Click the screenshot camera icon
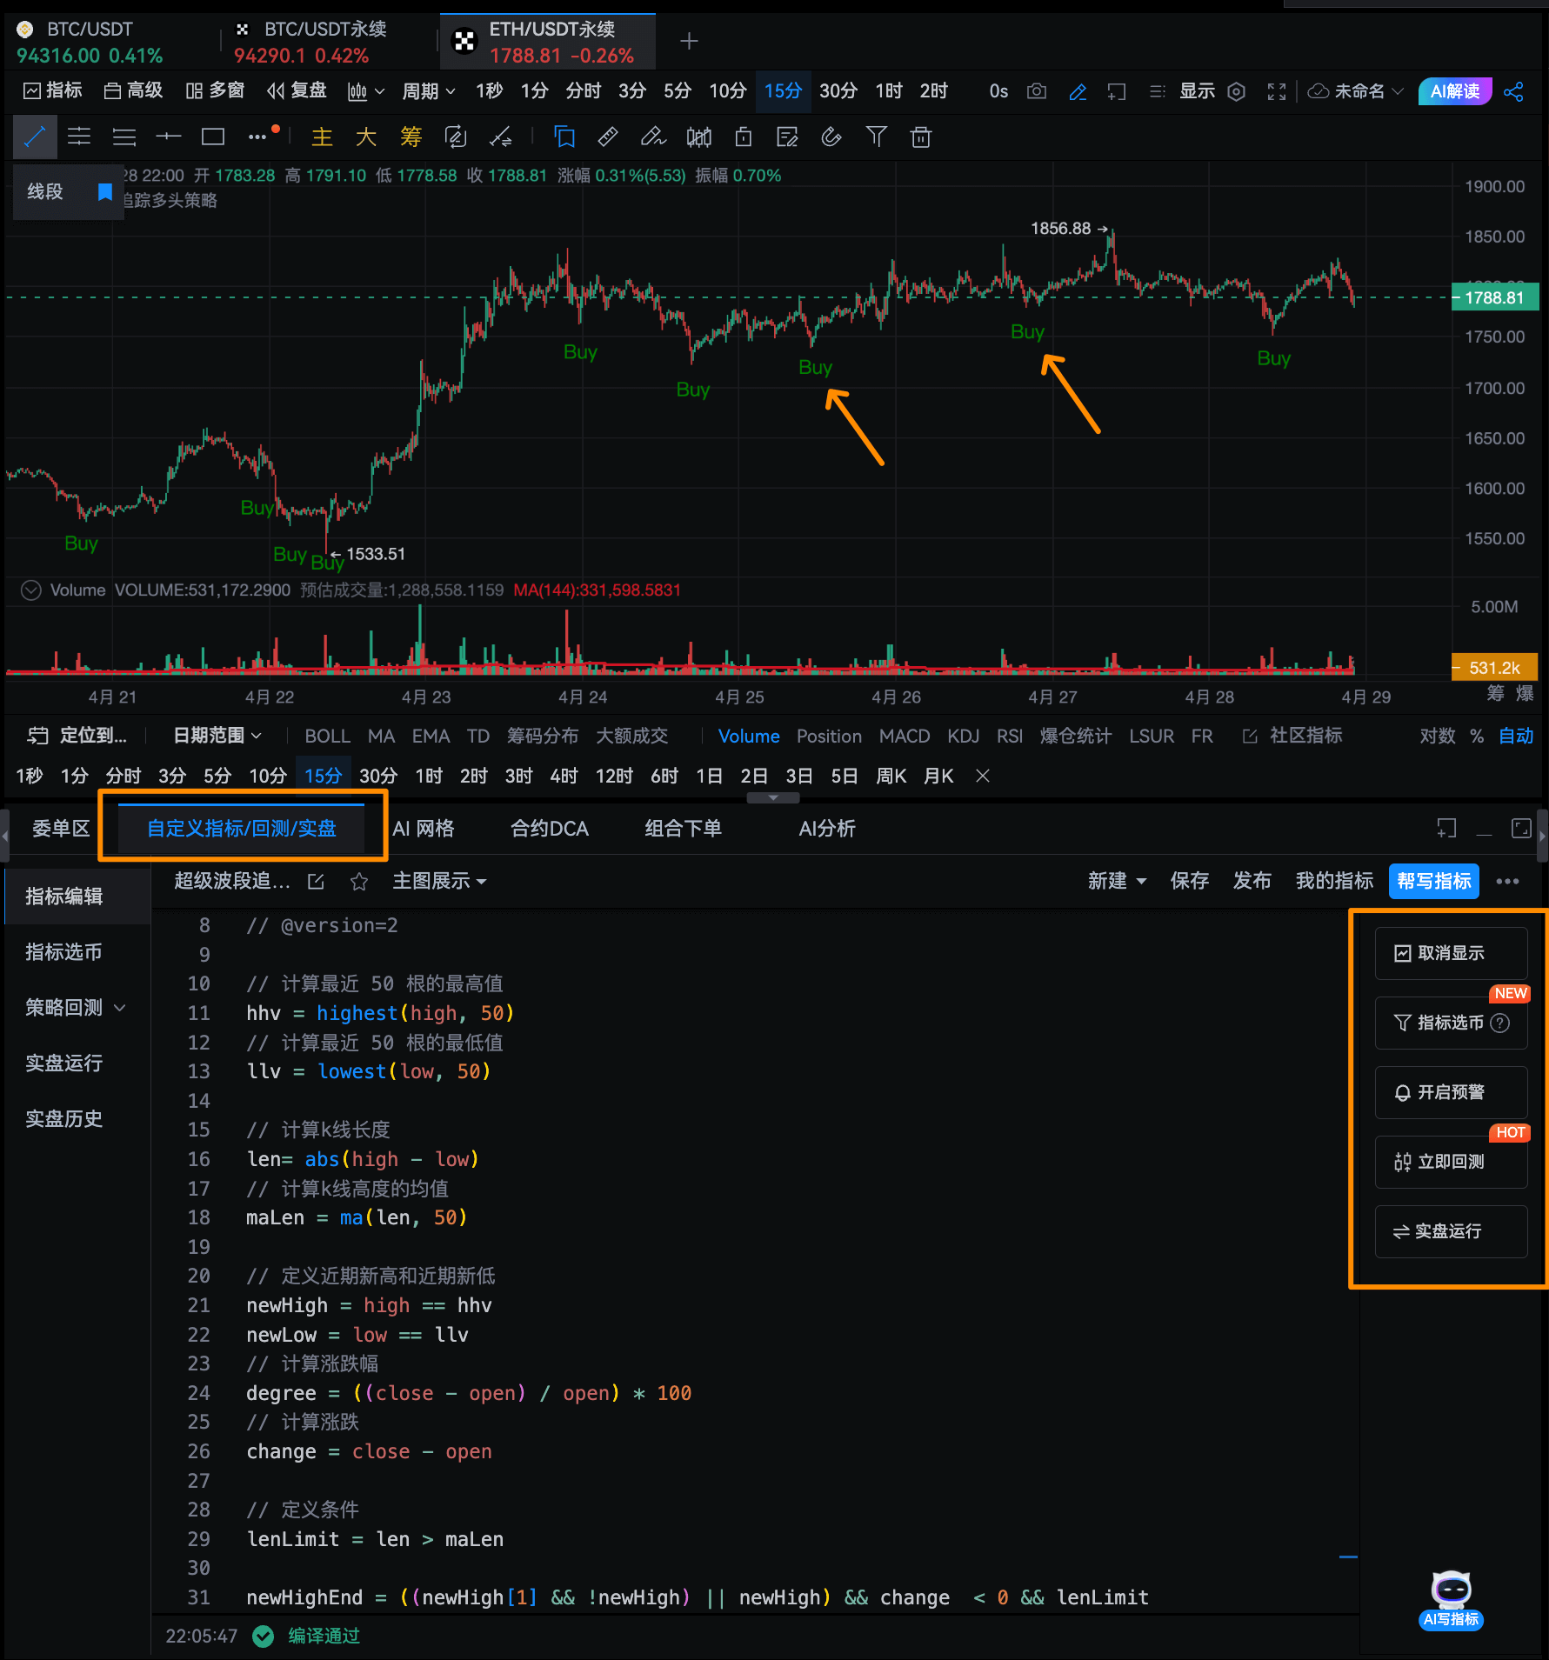The width and height of the screenshot is (1549, 1660). tap(1036, 91)
